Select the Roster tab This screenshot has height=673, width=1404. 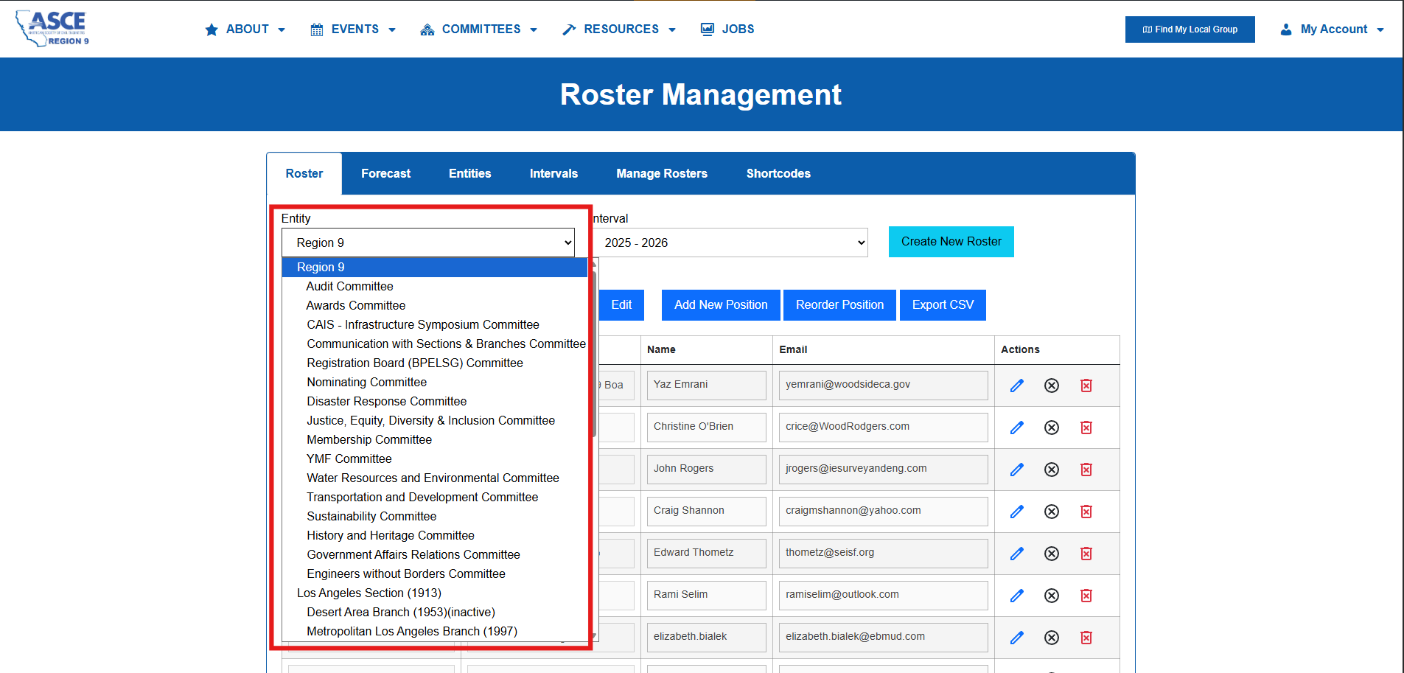304,174
